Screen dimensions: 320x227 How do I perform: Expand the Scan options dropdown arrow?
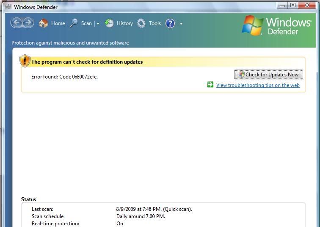[98, 24]
